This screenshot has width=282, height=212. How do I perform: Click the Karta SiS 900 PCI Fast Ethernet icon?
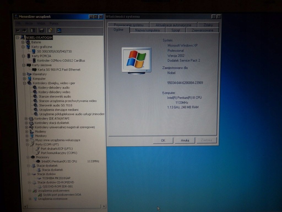pos(34,70)
